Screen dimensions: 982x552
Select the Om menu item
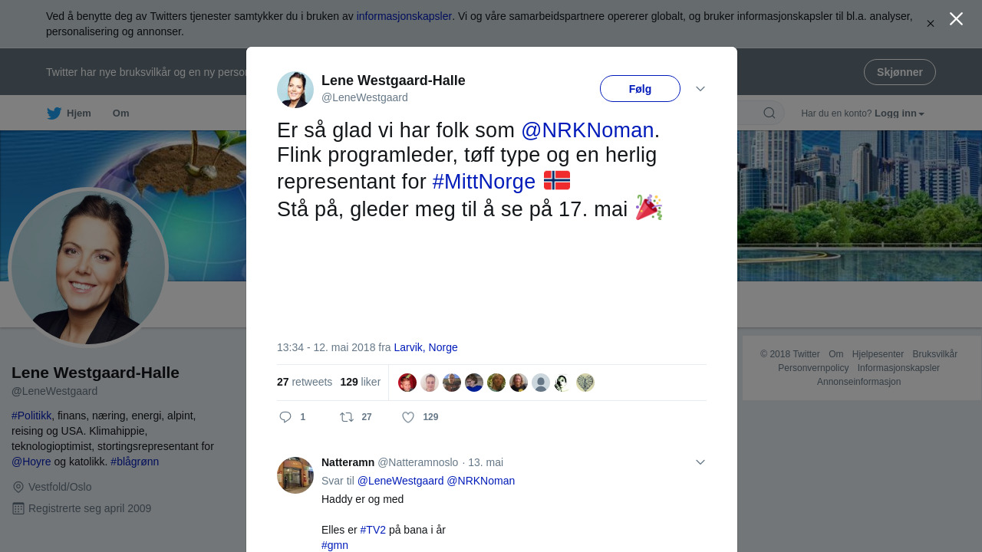(120, 113)
